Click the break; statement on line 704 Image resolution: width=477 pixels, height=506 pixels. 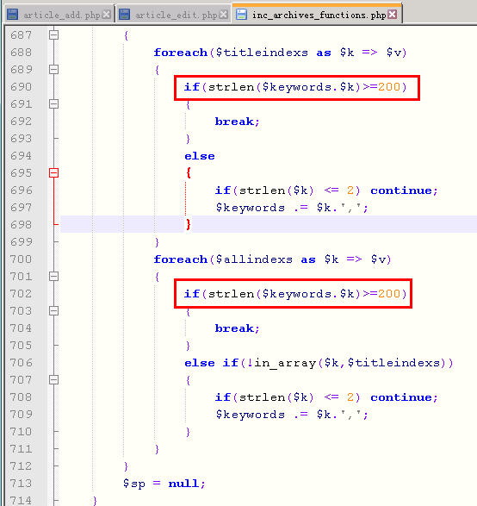pos(238,328)
